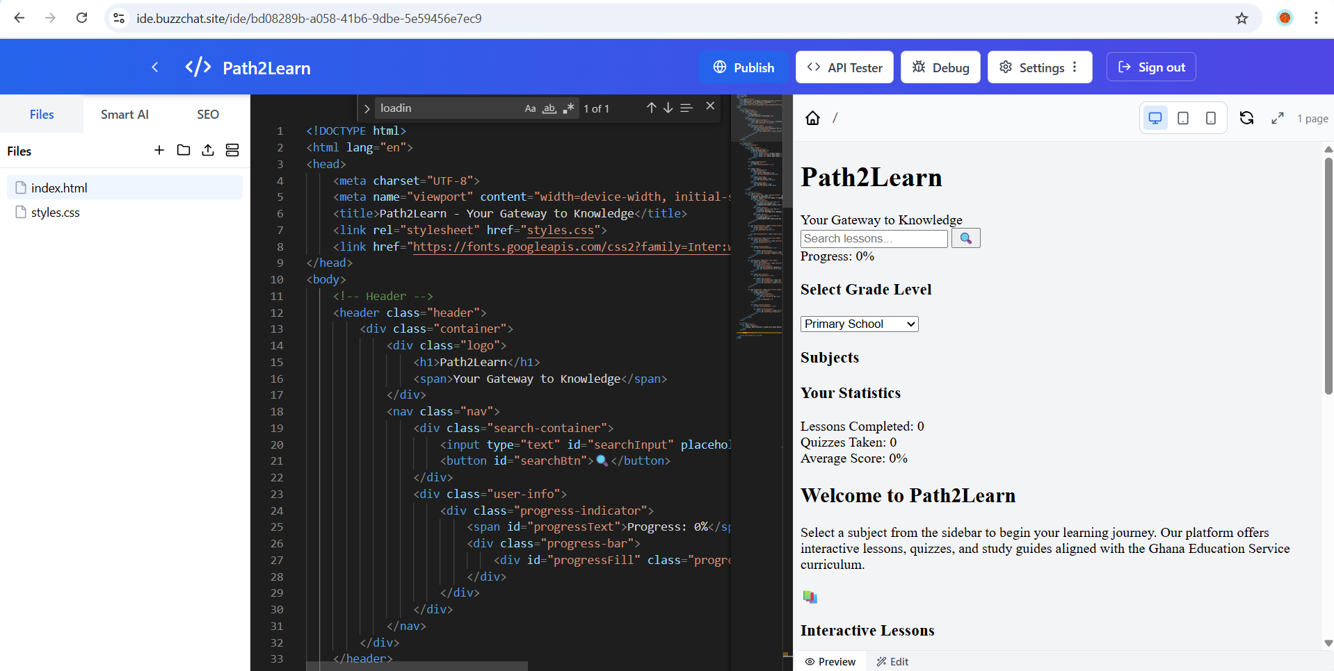Click the stacked layout icon in Files header
Screen dimensions: 1334x671
click(232, 150)
